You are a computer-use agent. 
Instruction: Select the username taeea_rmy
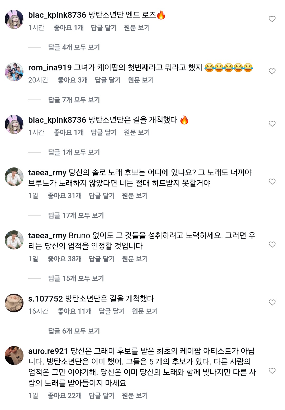pyautogui.click(x=47, y=172)
